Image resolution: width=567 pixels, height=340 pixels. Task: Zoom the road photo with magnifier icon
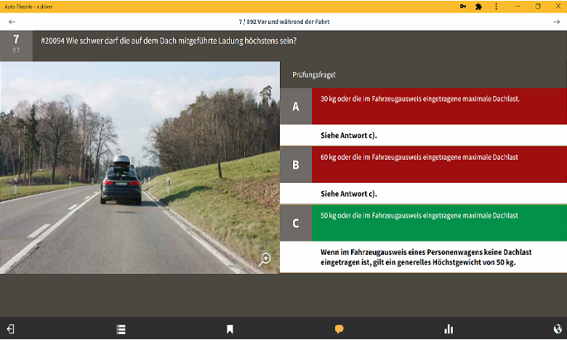tap(264, 260)
